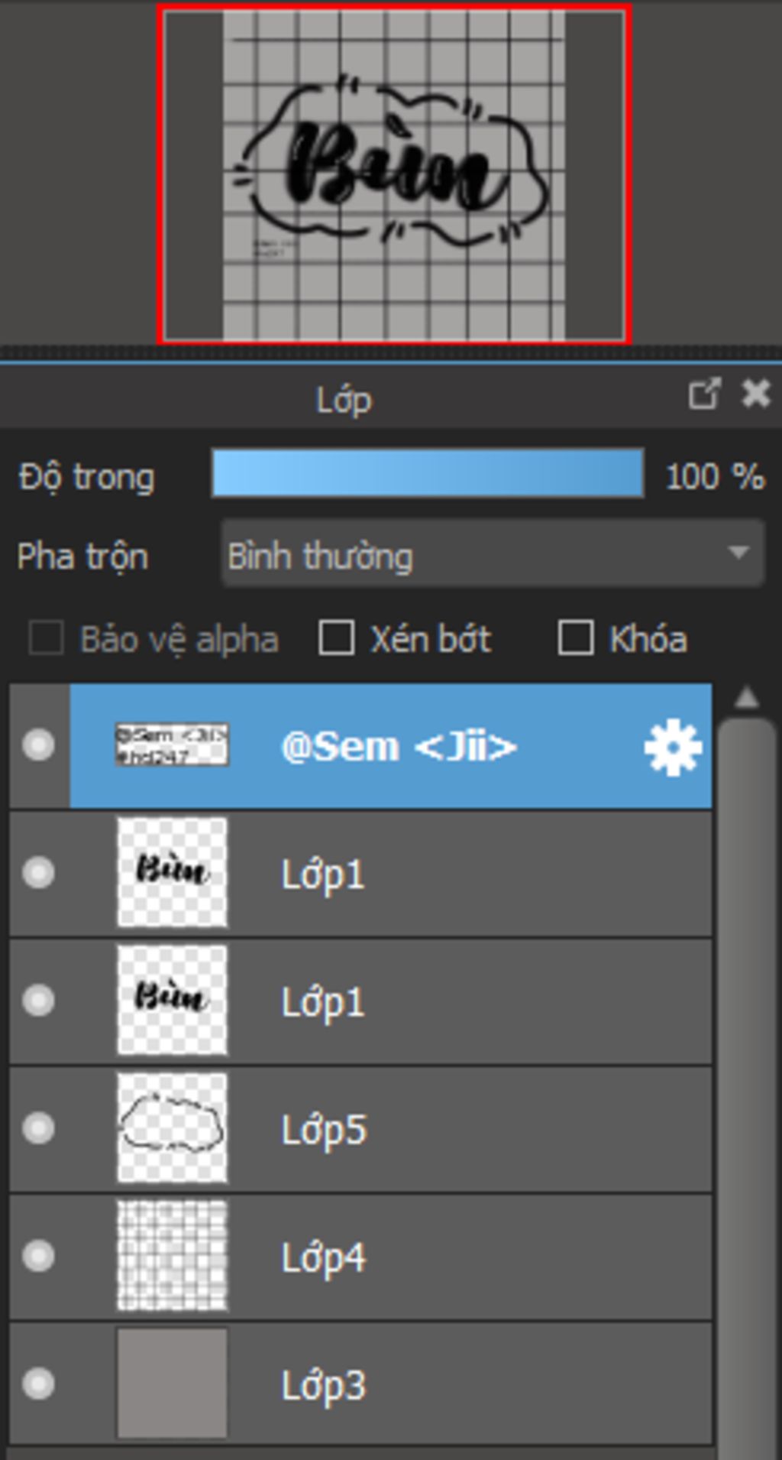Enable the Xén bớt checkbox
The width and height of the screenshot is (782, 1460).
[336, 638]
